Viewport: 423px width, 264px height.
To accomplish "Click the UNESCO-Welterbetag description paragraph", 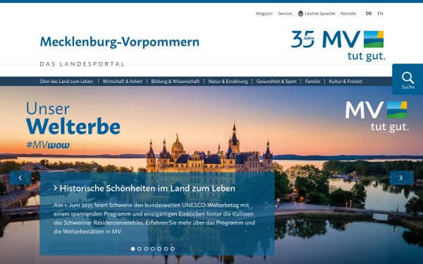I will 154,218.
